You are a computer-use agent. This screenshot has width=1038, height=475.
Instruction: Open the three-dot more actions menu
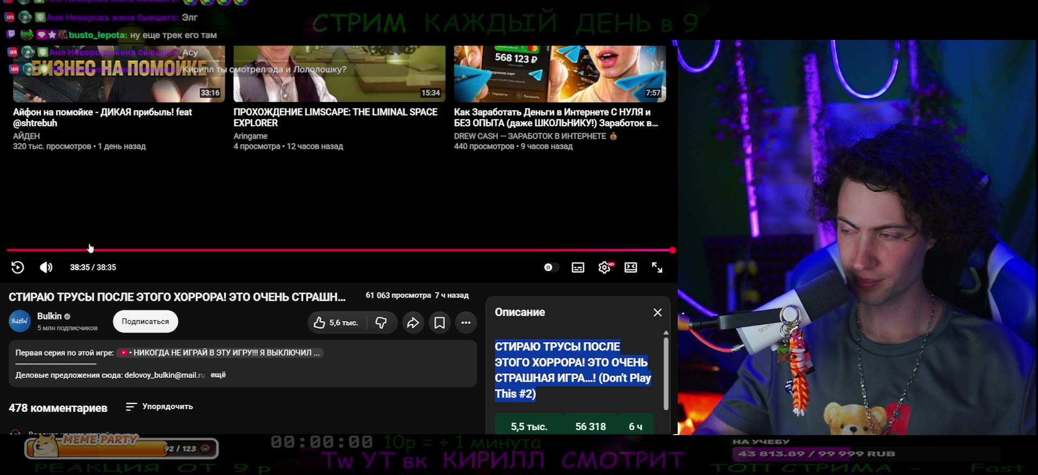point(466,323)
